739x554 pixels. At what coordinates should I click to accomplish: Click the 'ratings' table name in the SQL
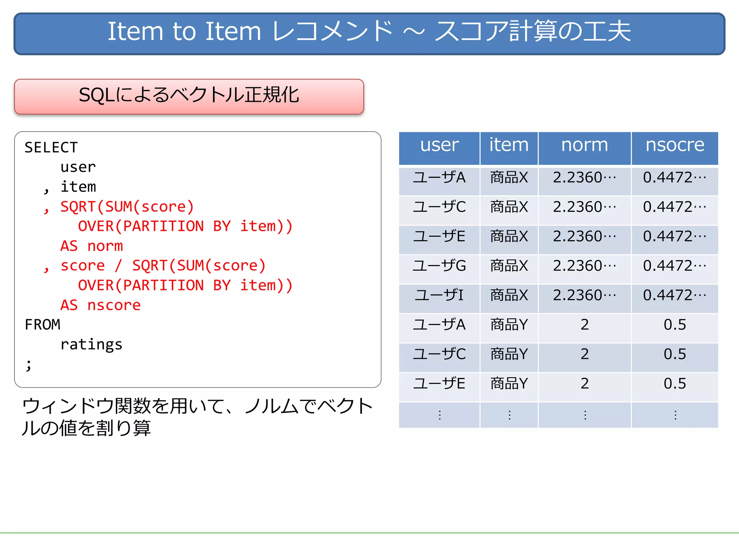point(91,344)
